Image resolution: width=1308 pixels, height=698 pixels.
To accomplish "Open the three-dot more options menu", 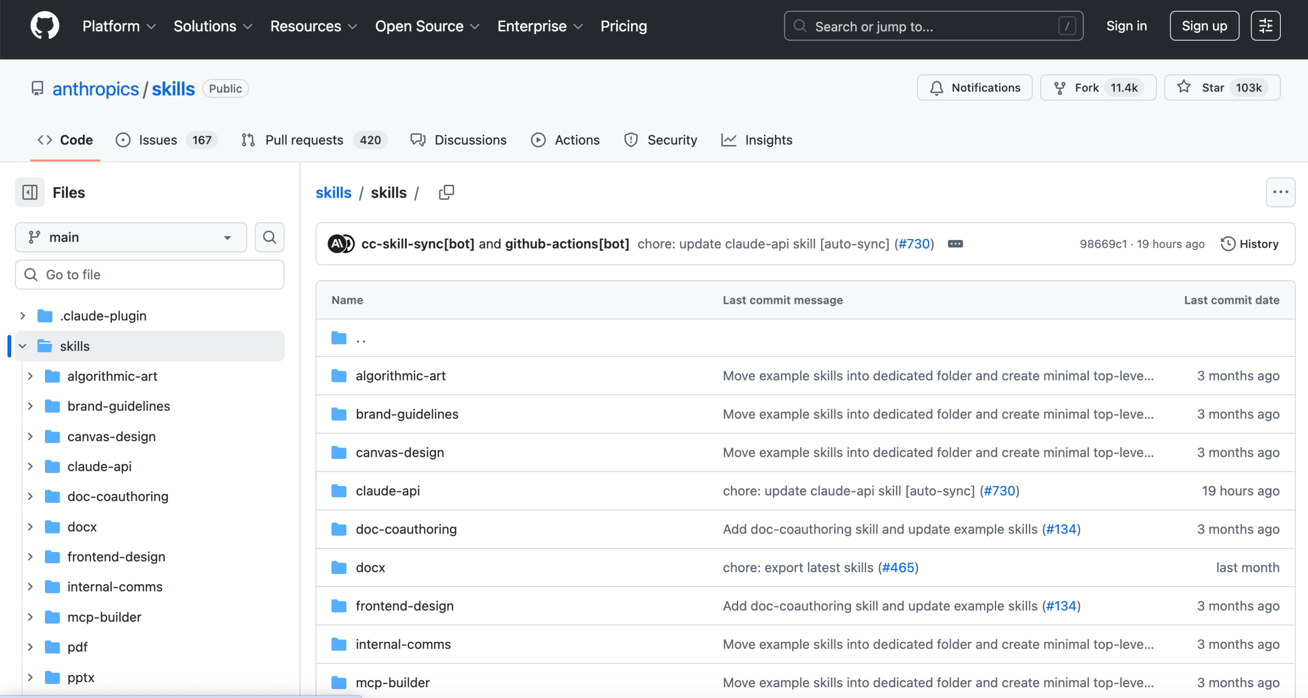I will [x=1280, y=192].
